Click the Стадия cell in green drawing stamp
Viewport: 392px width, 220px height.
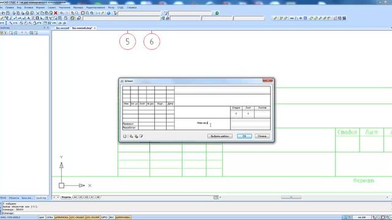347,133
